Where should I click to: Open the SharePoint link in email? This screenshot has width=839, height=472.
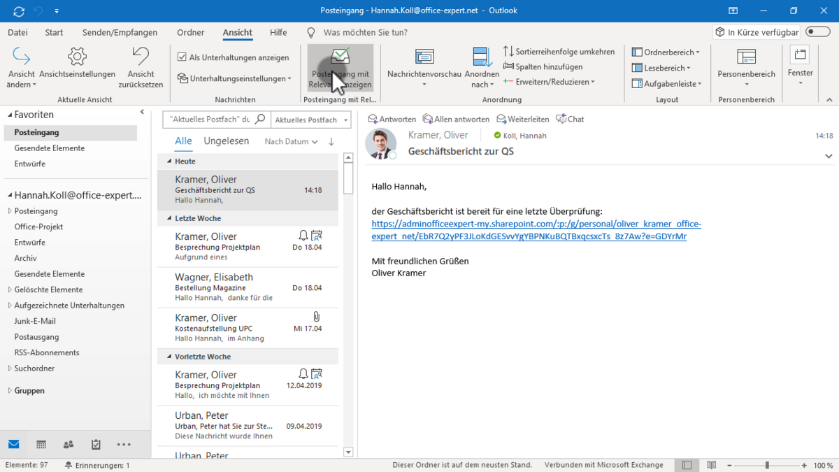(536, 230)
